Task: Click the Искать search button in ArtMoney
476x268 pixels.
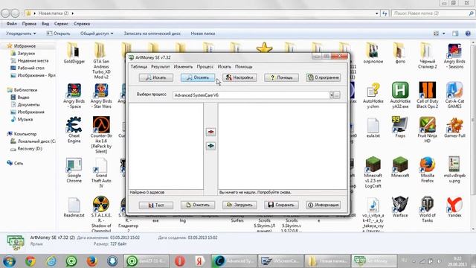Action: tap(156, 77)
